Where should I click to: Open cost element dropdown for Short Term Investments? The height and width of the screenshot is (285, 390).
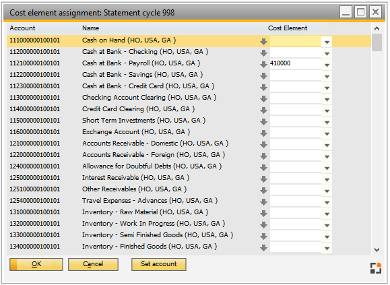(327, 122)
